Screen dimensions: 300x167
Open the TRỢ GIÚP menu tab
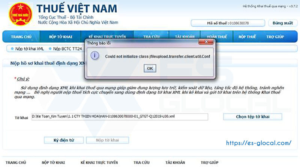click(x=275, y=37)
